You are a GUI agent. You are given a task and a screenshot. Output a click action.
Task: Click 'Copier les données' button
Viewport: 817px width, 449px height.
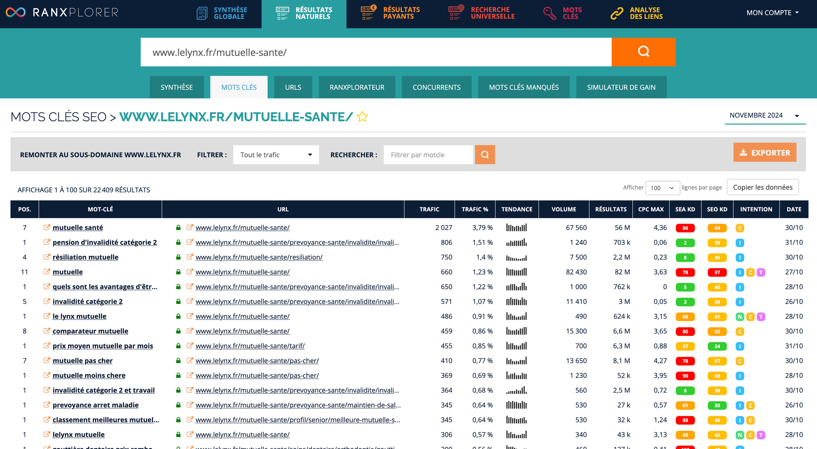pyautogui.click(x=762, y=187)
